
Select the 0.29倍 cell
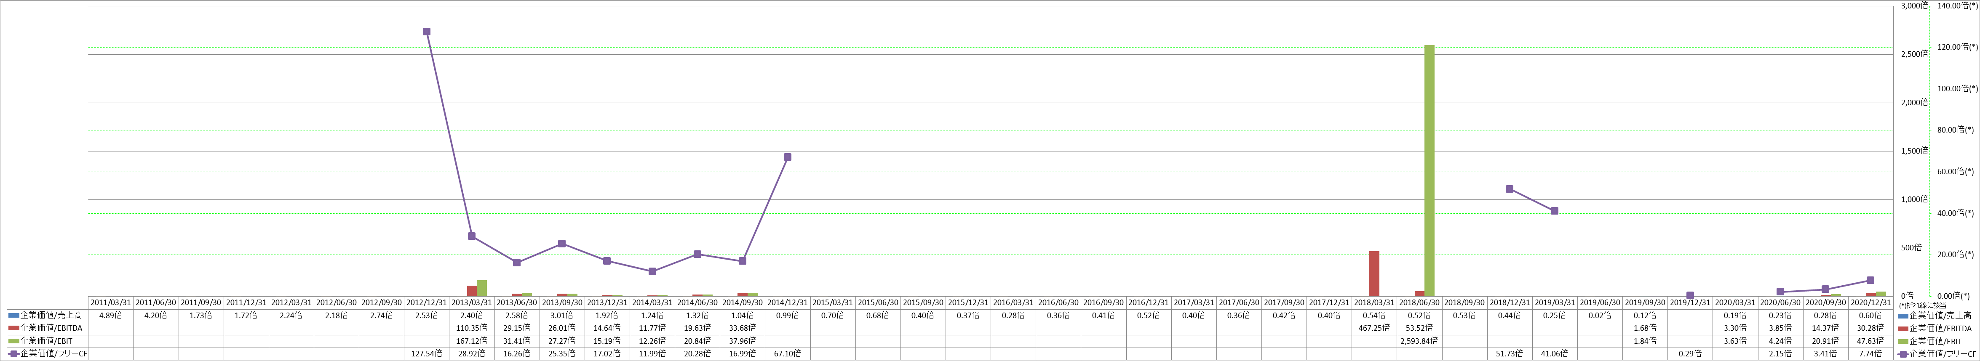point(1690,354)
